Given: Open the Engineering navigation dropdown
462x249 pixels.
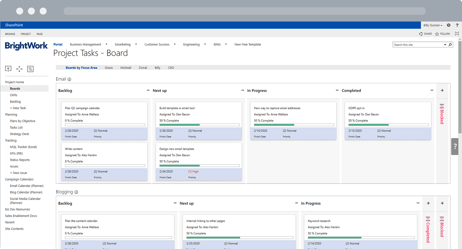Looking at the screenshot, I should [x=205, y=44].
